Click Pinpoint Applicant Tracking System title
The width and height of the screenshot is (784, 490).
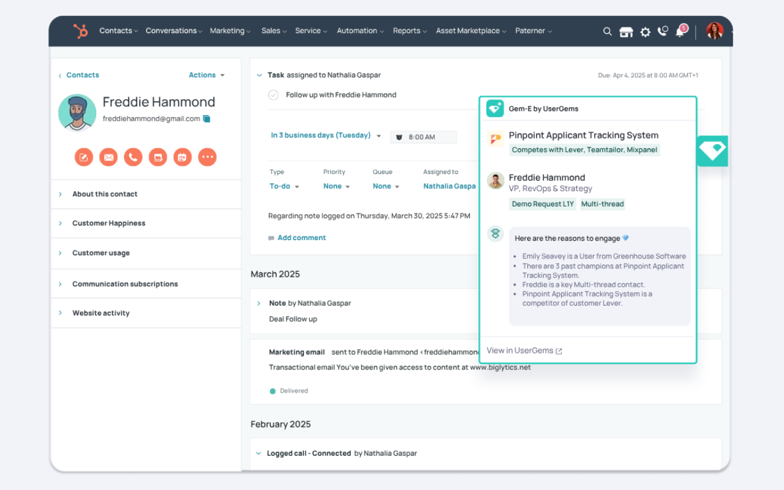(x=584, y=135)
